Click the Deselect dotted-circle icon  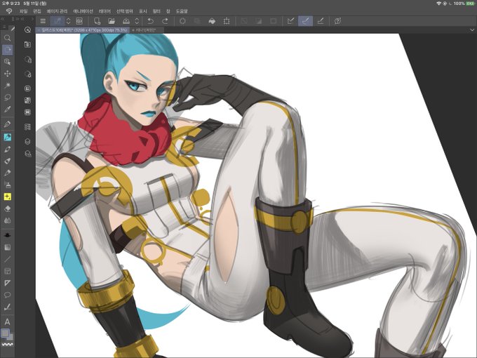click(x=182, y=21)
